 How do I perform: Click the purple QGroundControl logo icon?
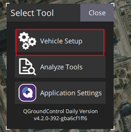27,93
